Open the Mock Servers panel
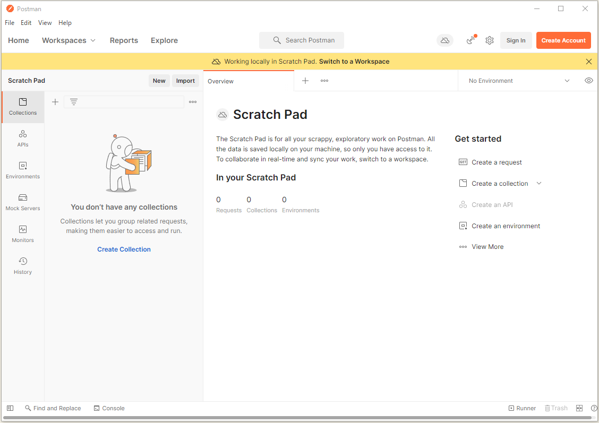 click(22, 202)
